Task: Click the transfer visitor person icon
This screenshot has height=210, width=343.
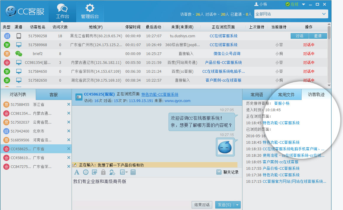Action: pyautogui.click(x=112, y=172)
